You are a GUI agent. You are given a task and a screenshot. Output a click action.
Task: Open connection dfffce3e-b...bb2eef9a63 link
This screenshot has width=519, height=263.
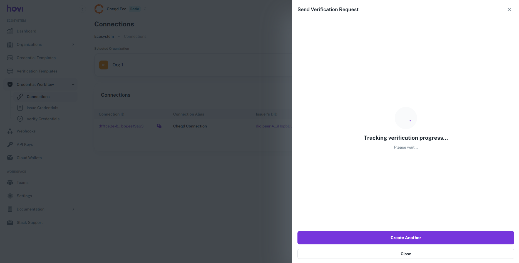121,126
